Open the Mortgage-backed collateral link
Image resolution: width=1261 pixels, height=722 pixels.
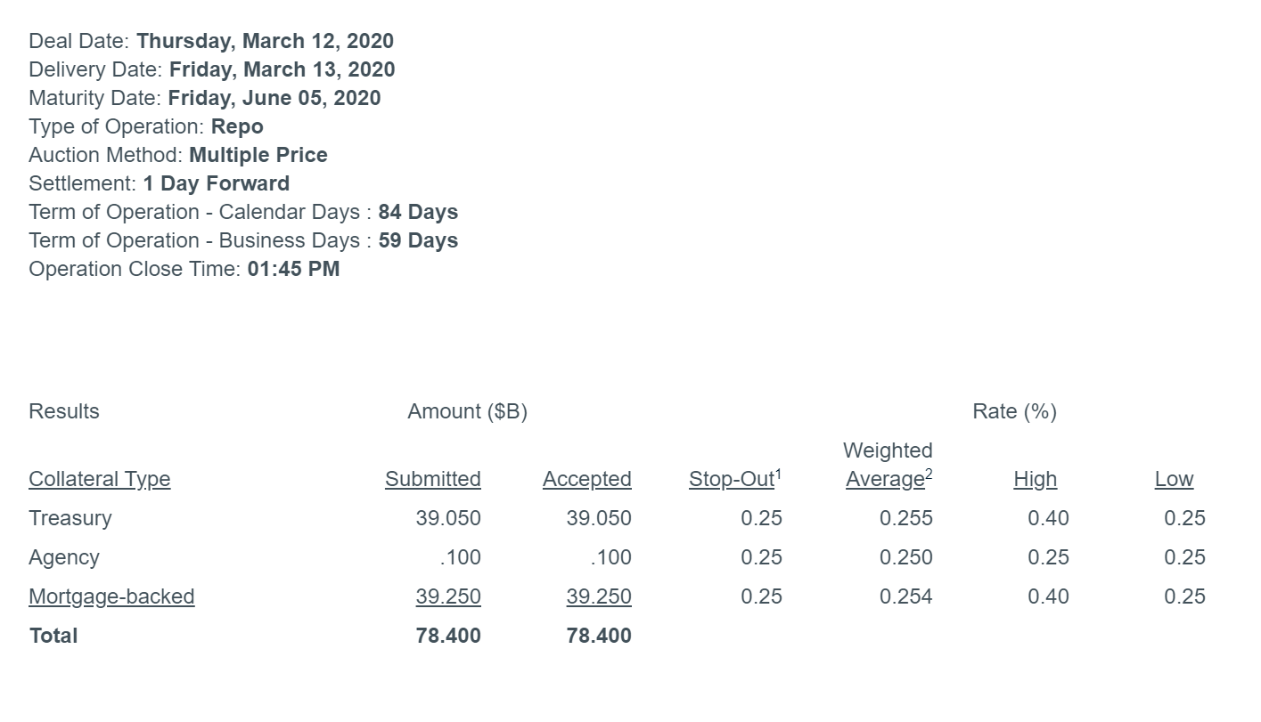coord(111,596)
